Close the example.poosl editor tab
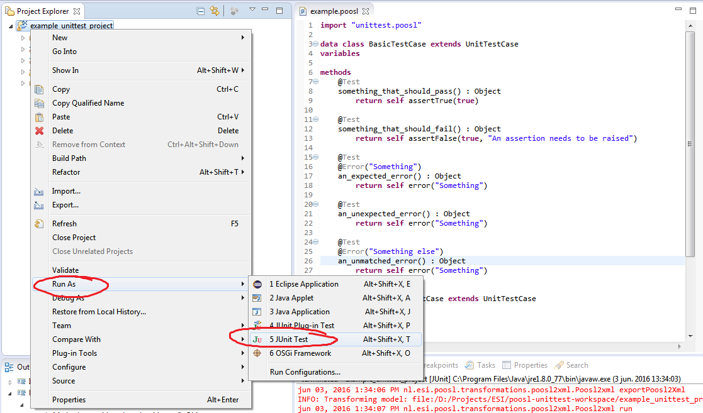Image resolution: width=703 pixels, height=413 pixels. pos(366,11)
